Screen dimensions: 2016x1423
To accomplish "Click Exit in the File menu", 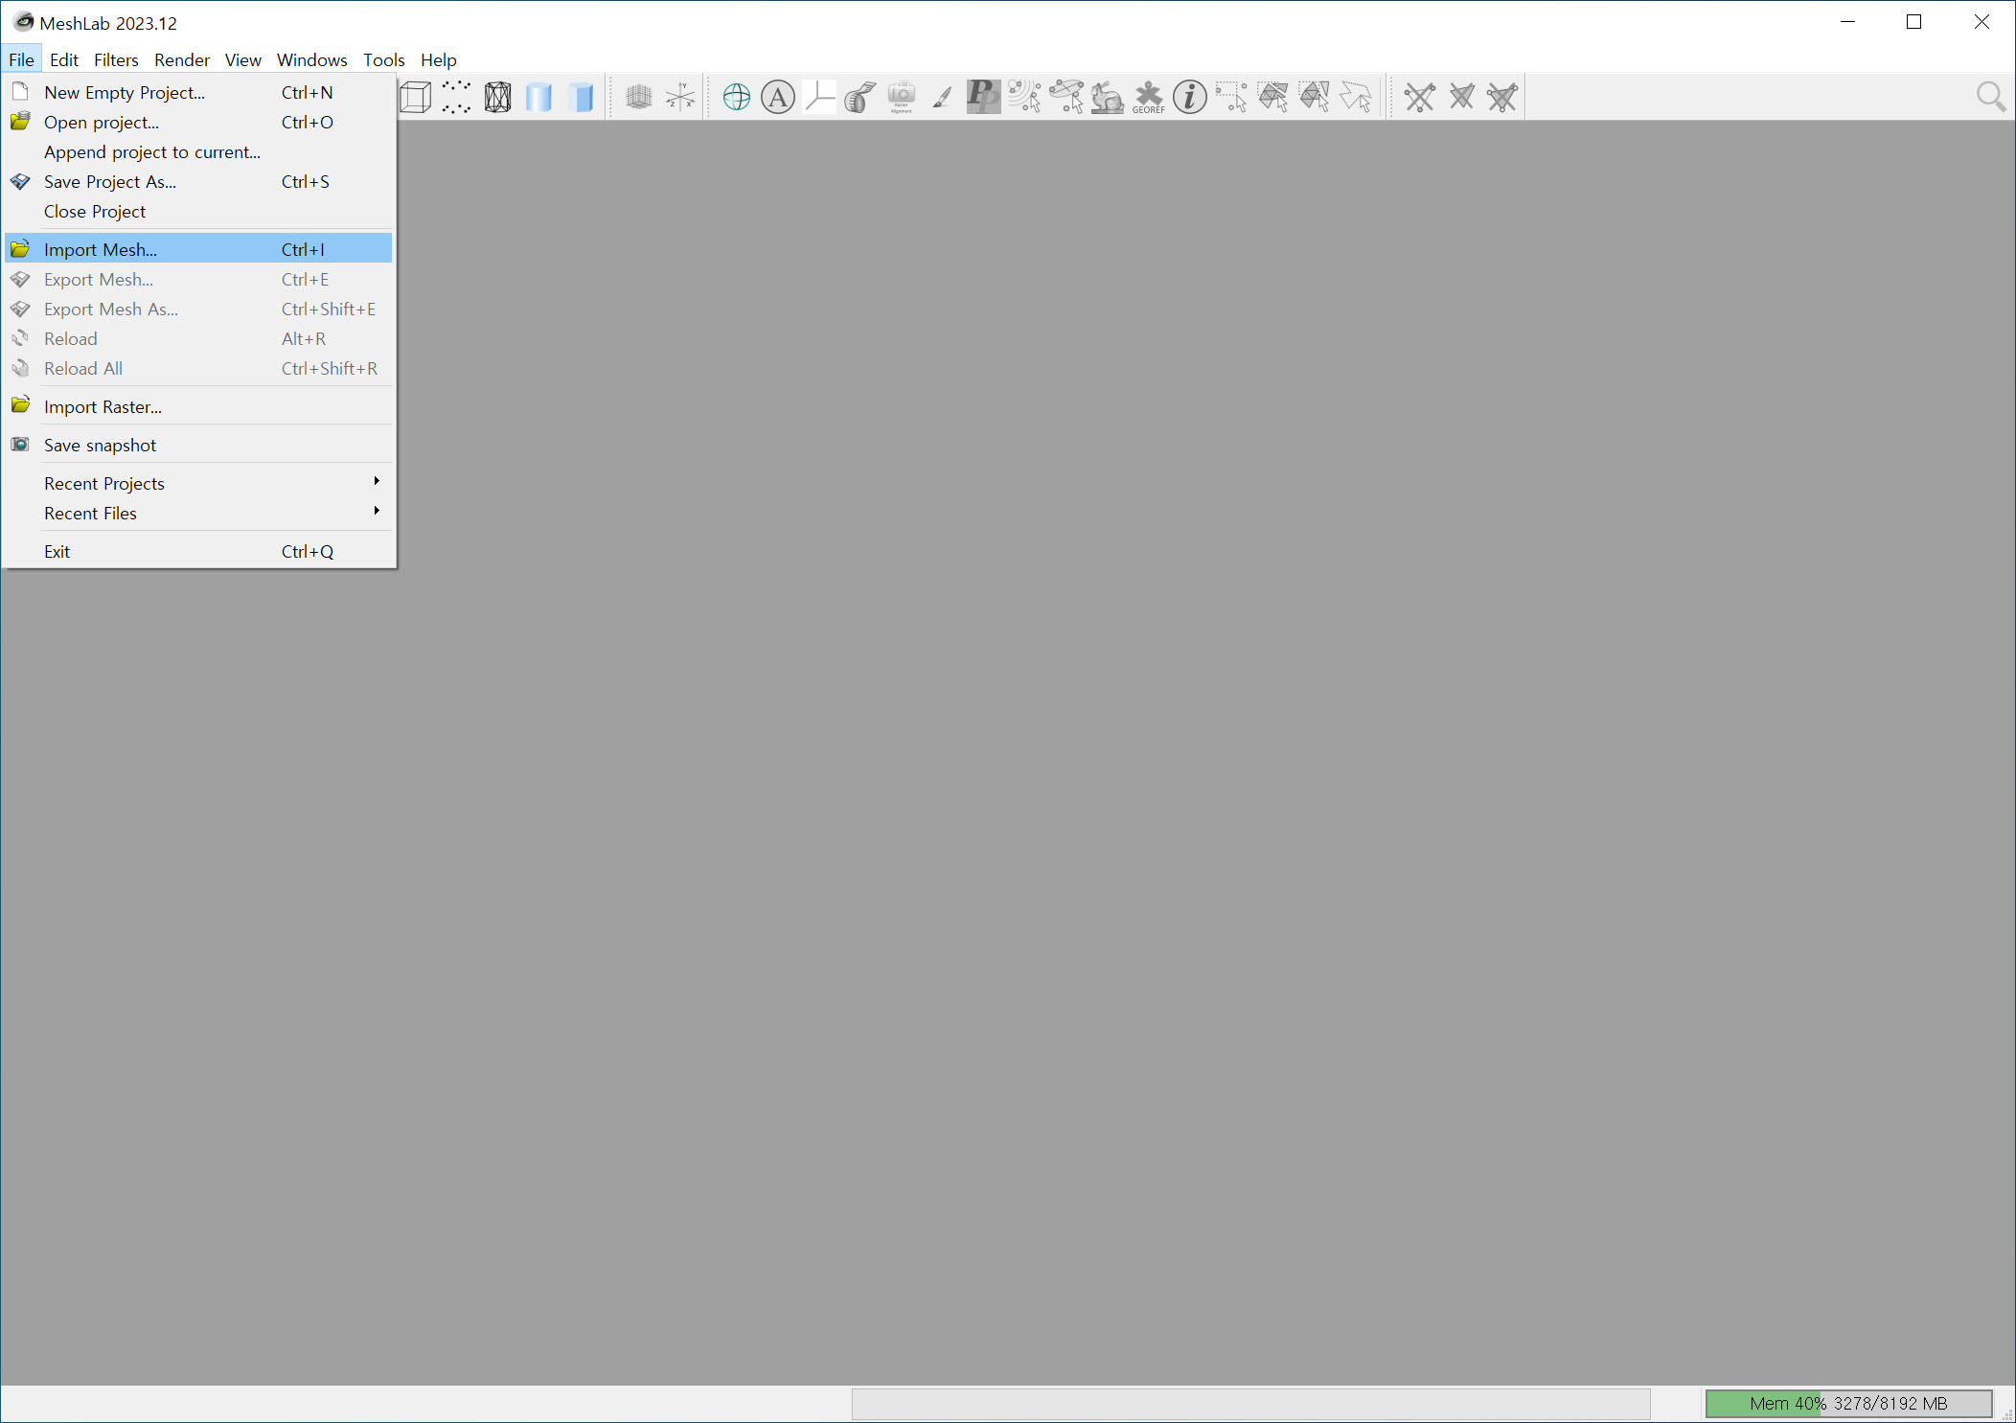I will click(57, 551).
